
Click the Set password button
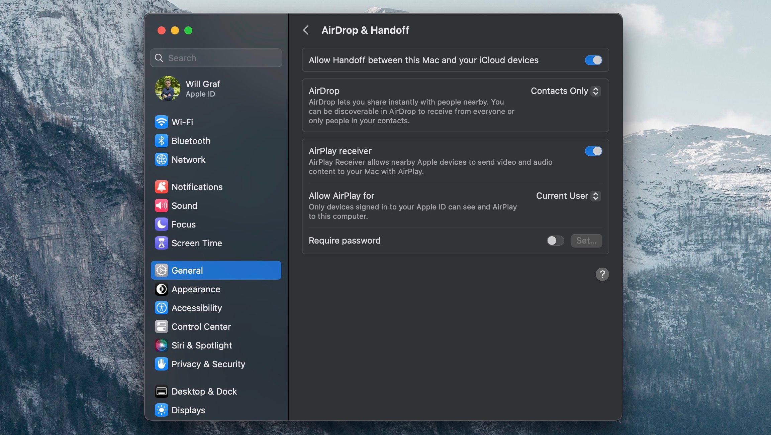(586, 241)
